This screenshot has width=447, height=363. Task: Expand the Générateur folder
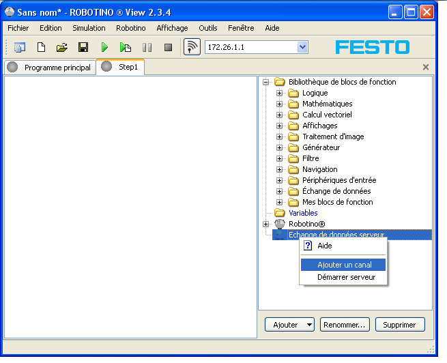279,147
